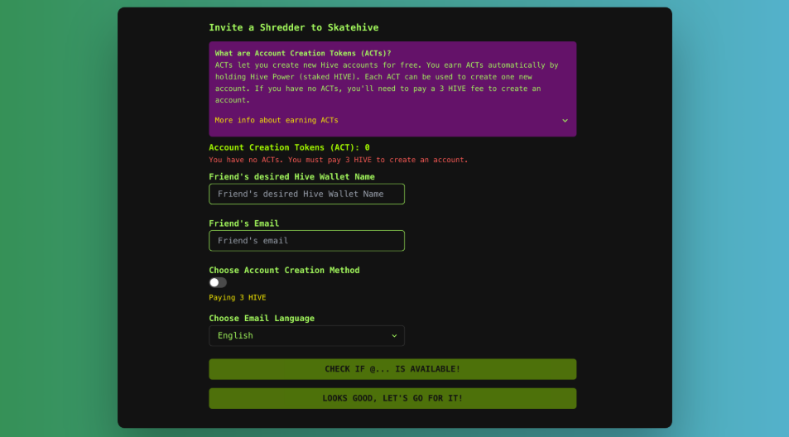Viewport: 789px width, 437px height.
Task: Expand More info about earning ACTs chevron
Action: 565,121
